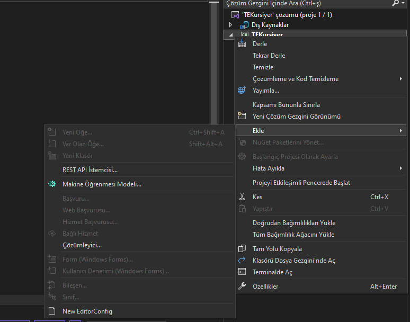Click the globe icon beside Yayımla

point(242,91)
